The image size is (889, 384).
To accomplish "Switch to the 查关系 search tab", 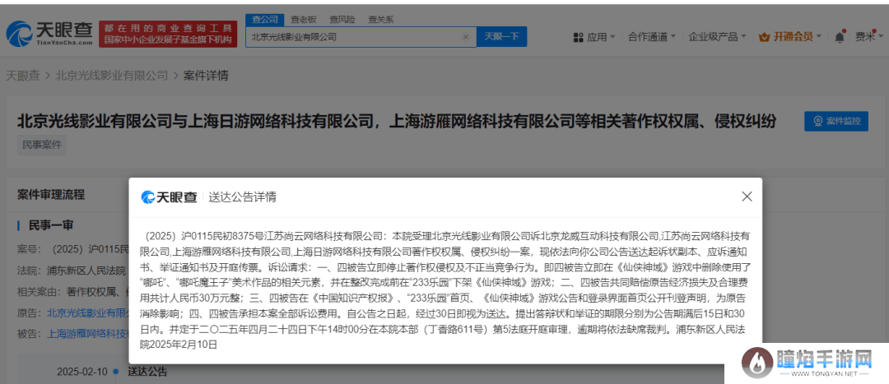I will click(x=380, y=19).
